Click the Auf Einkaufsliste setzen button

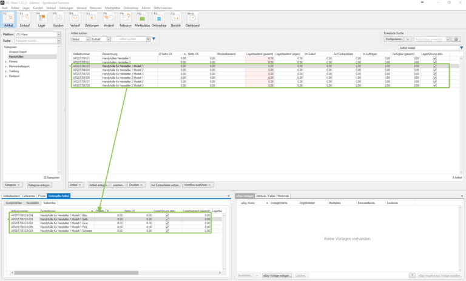[165, 185]
